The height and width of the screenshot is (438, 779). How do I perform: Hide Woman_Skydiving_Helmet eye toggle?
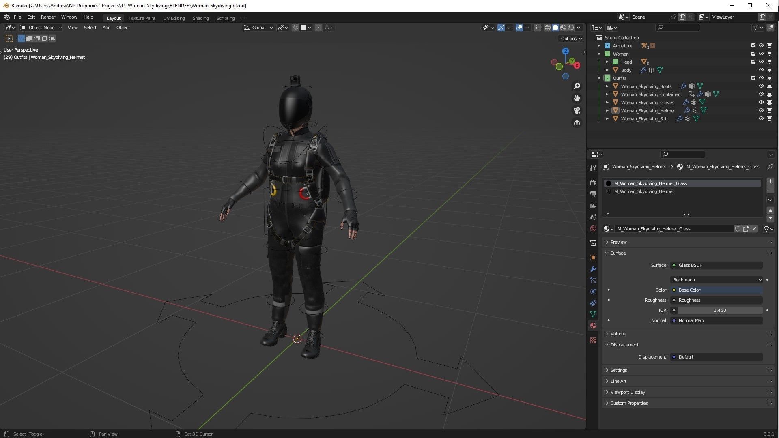point(762,111)
